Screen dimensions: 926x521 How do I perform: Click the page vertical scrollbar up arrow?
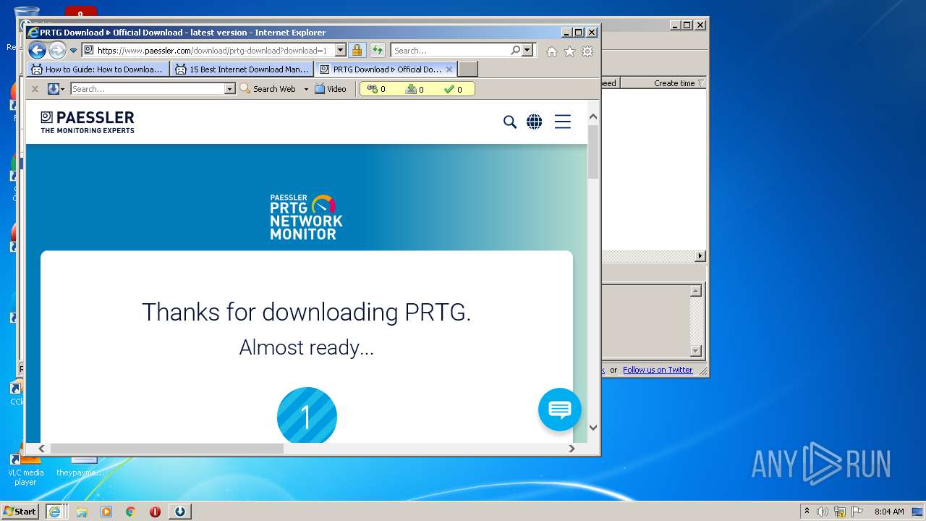(x=593, y=117)
